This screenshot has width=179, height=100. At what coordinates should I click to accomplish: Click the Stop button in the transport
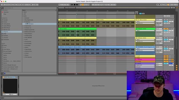tap(74, 5)
